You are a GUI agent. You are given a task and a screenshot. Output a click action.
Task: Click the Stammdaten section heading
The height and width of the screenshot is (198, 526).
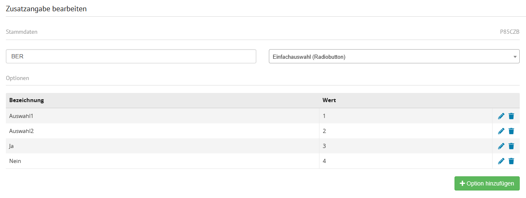click(x=22, y=32)
